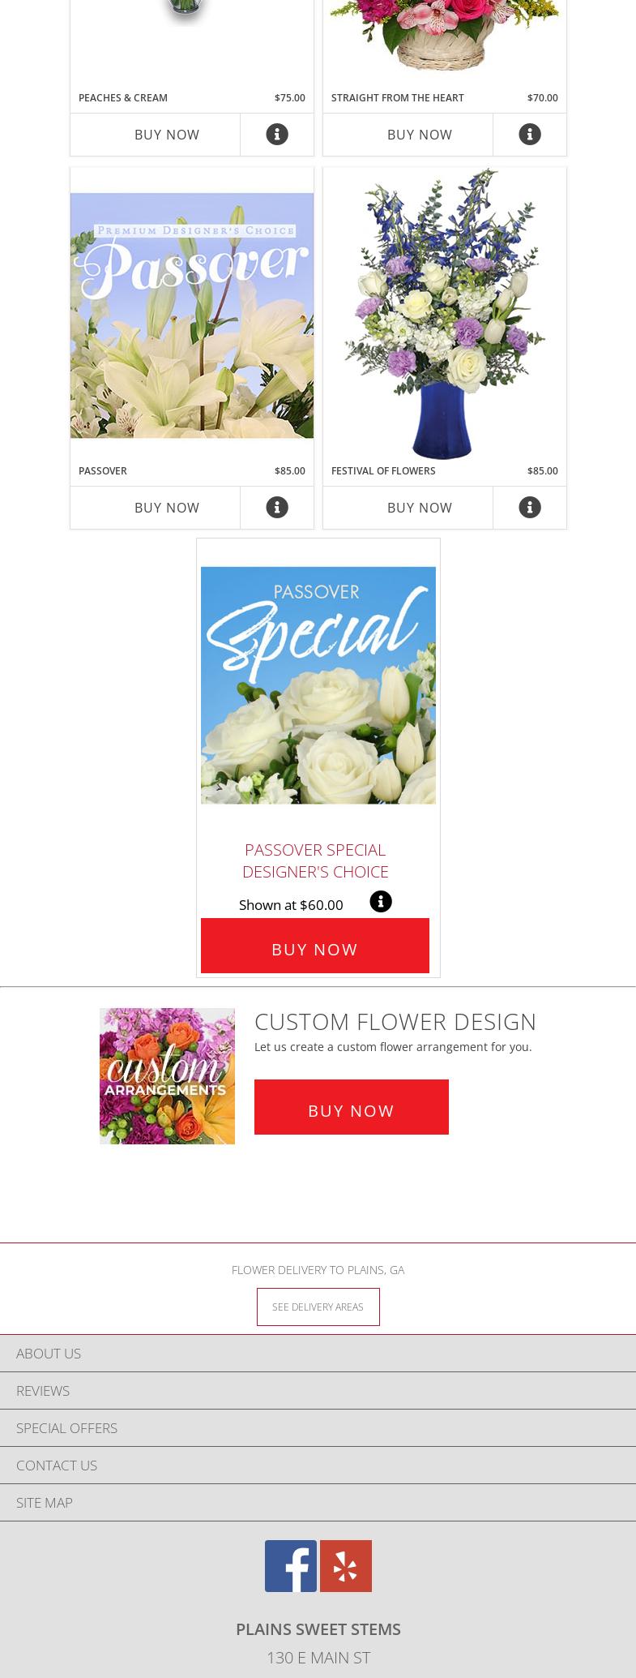Open Passover Special Designer's Choice title link
Image resolution: width=636 pixels, height=1678 pixels.
(x=315, y=860)
